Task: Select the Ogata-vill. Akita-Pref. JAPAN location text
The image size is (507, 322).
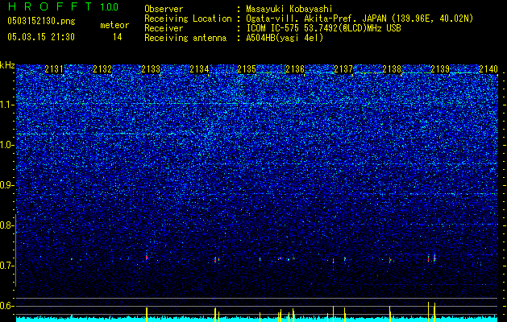Action: (359, 19)
